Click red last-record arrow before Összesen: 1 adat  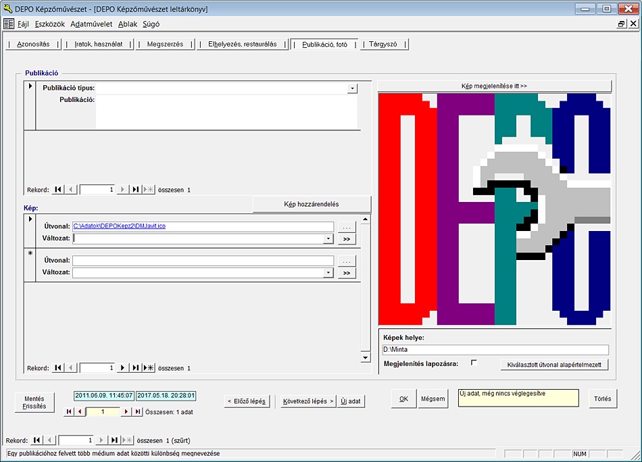coord(138,411)
